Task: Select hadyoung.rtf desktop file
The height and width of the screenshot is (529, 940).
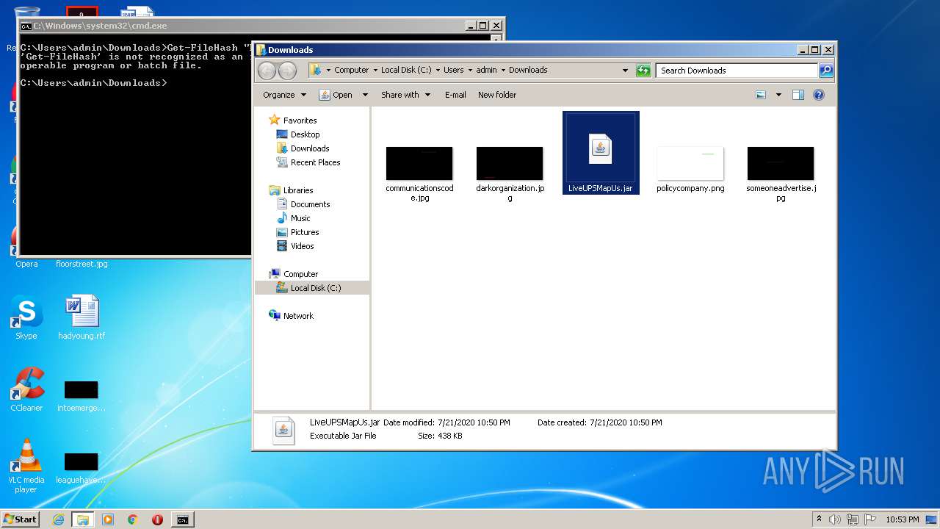Action: click(82, 319)
